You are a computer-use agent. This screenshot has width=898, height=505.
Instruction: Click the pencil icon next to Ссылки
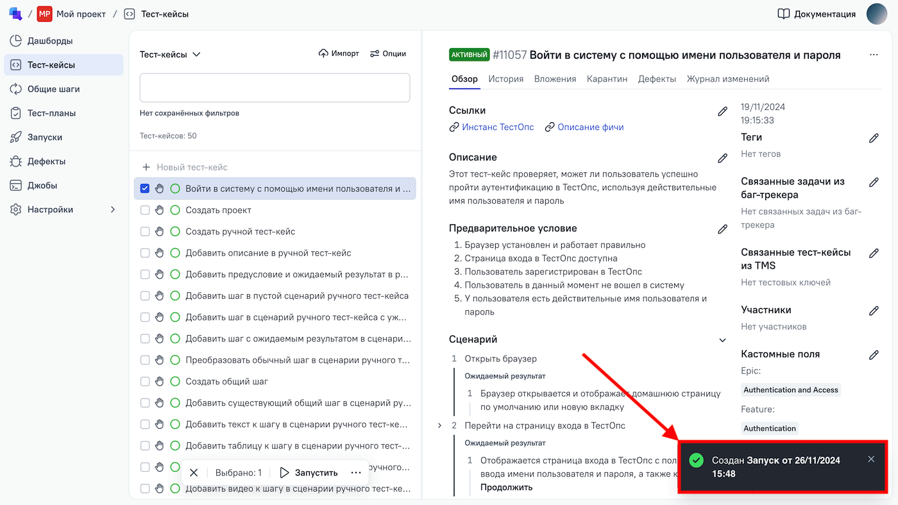click(722, 112)
